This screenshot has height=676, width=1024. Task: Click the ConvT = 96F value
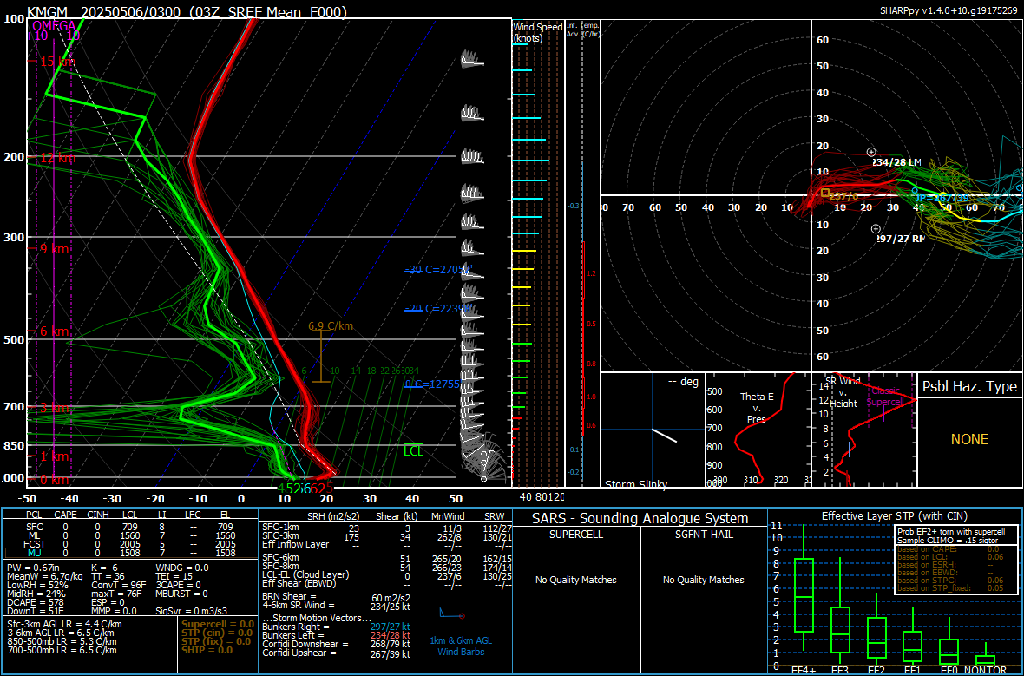(119, 585)
